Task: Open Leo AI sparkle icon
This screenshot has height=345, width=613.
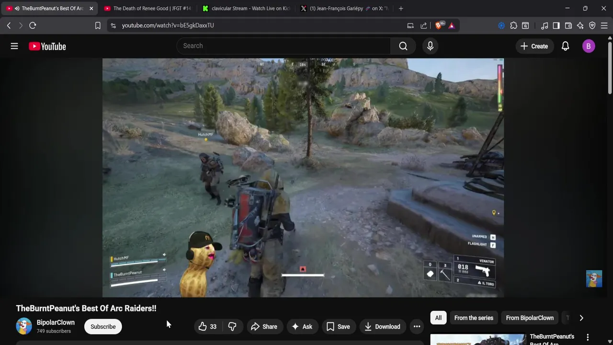Action: [x=580, y=25]
